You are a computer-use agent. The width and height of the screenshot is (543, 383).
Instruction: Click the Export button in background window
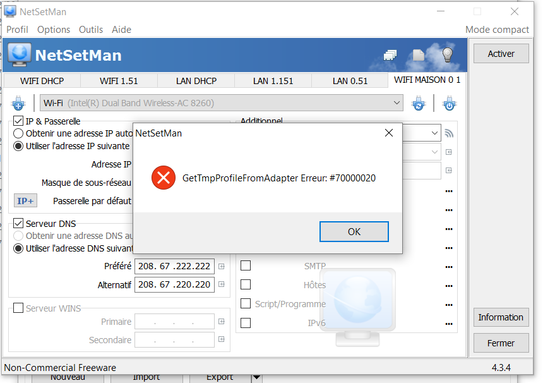click(220, 378)
